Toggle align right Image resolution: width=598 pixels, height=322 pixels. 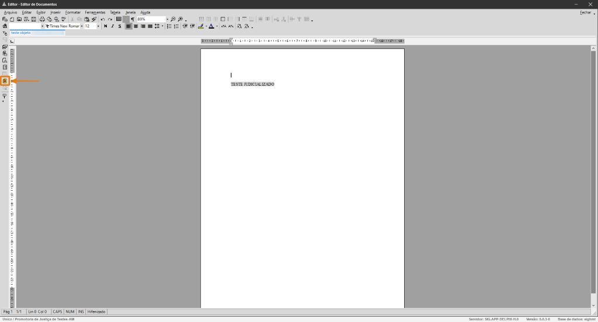click(142, 26)
